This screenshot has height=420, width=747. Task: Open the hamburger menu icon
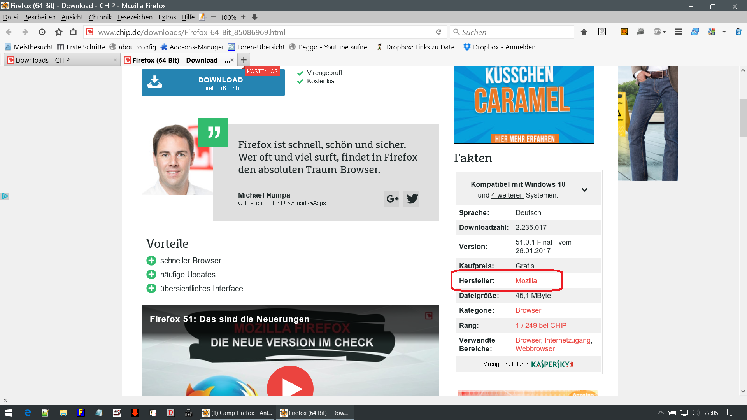coord(679,32)
